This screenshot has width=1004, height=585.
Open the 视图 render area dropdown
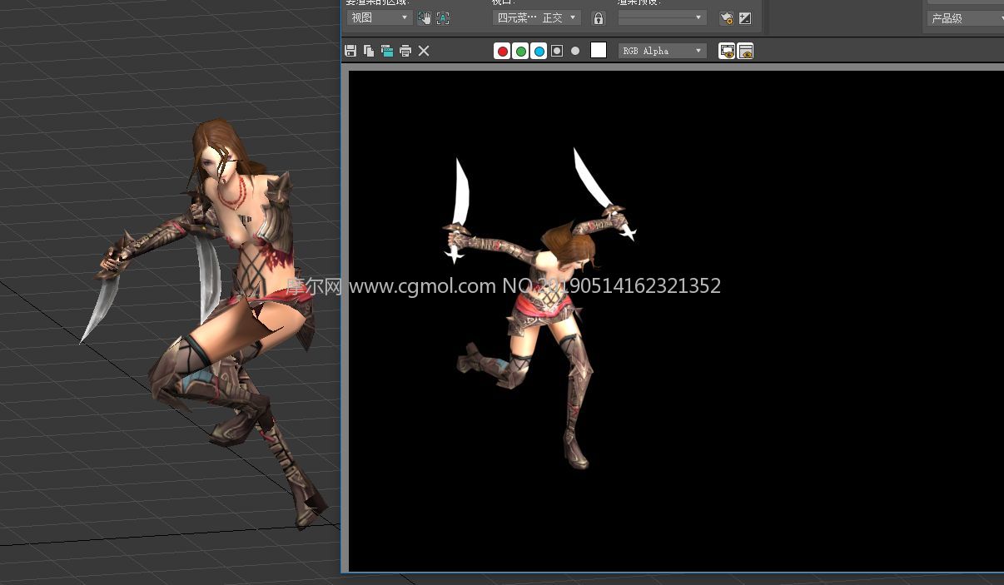[x=380, y=17]
